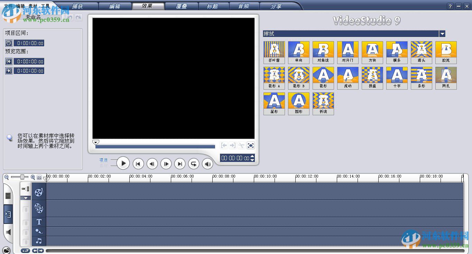This screenshot has height=254, width=472.
Task: Toggle the repeat playback button
Action: 194,164
